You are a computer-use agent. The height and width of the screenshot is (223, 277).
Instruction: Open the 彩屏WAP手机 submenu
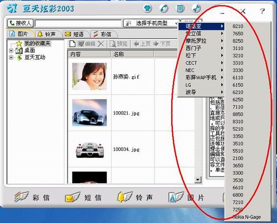(201, 77)
